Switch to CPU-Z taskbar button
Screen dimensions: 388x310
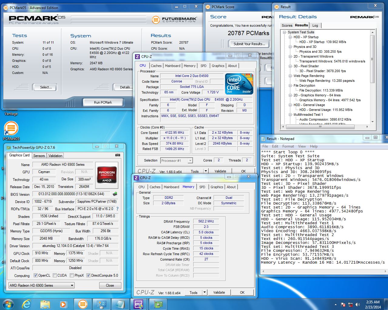point(138,304)
